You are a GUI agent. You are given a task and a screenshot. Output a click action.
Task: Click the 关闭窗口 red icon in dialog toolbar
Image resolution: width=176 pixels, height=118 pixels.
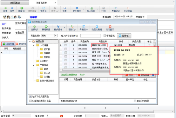110,27
